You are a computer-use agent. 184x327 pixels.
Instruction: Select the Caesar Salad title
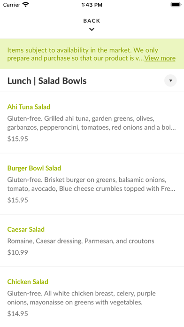(26, 229)
